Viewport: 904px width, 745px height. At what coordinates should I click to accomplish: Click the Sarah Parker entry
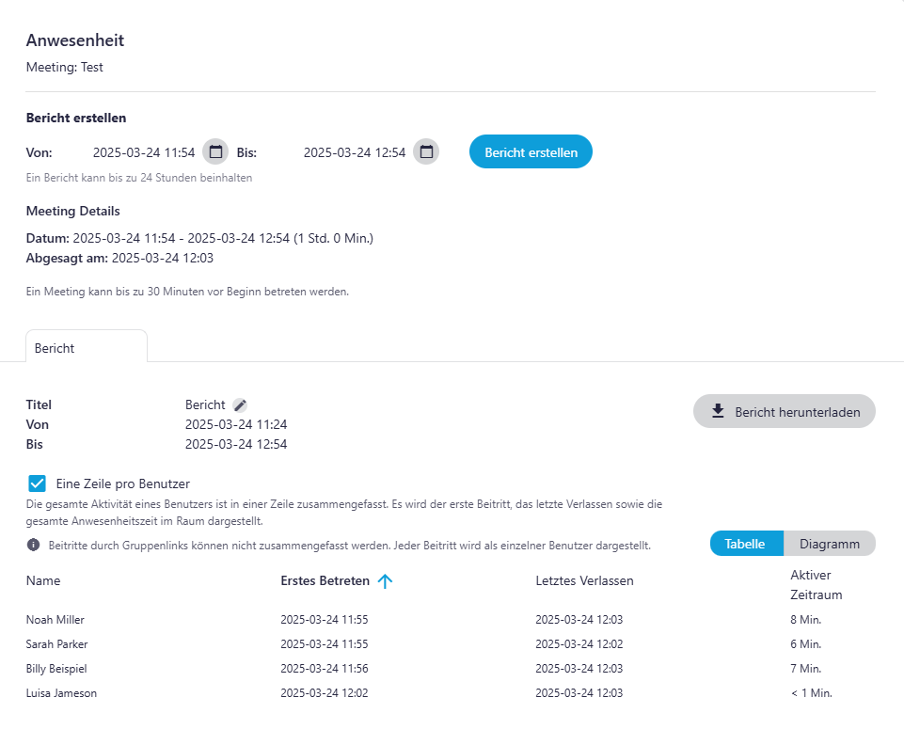point(57,644)
